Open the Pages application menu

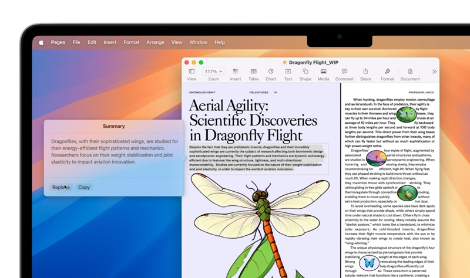pyautogui.click(x=58, y=42)
